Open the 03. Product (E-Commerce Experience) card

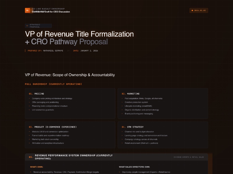(52, 127)
